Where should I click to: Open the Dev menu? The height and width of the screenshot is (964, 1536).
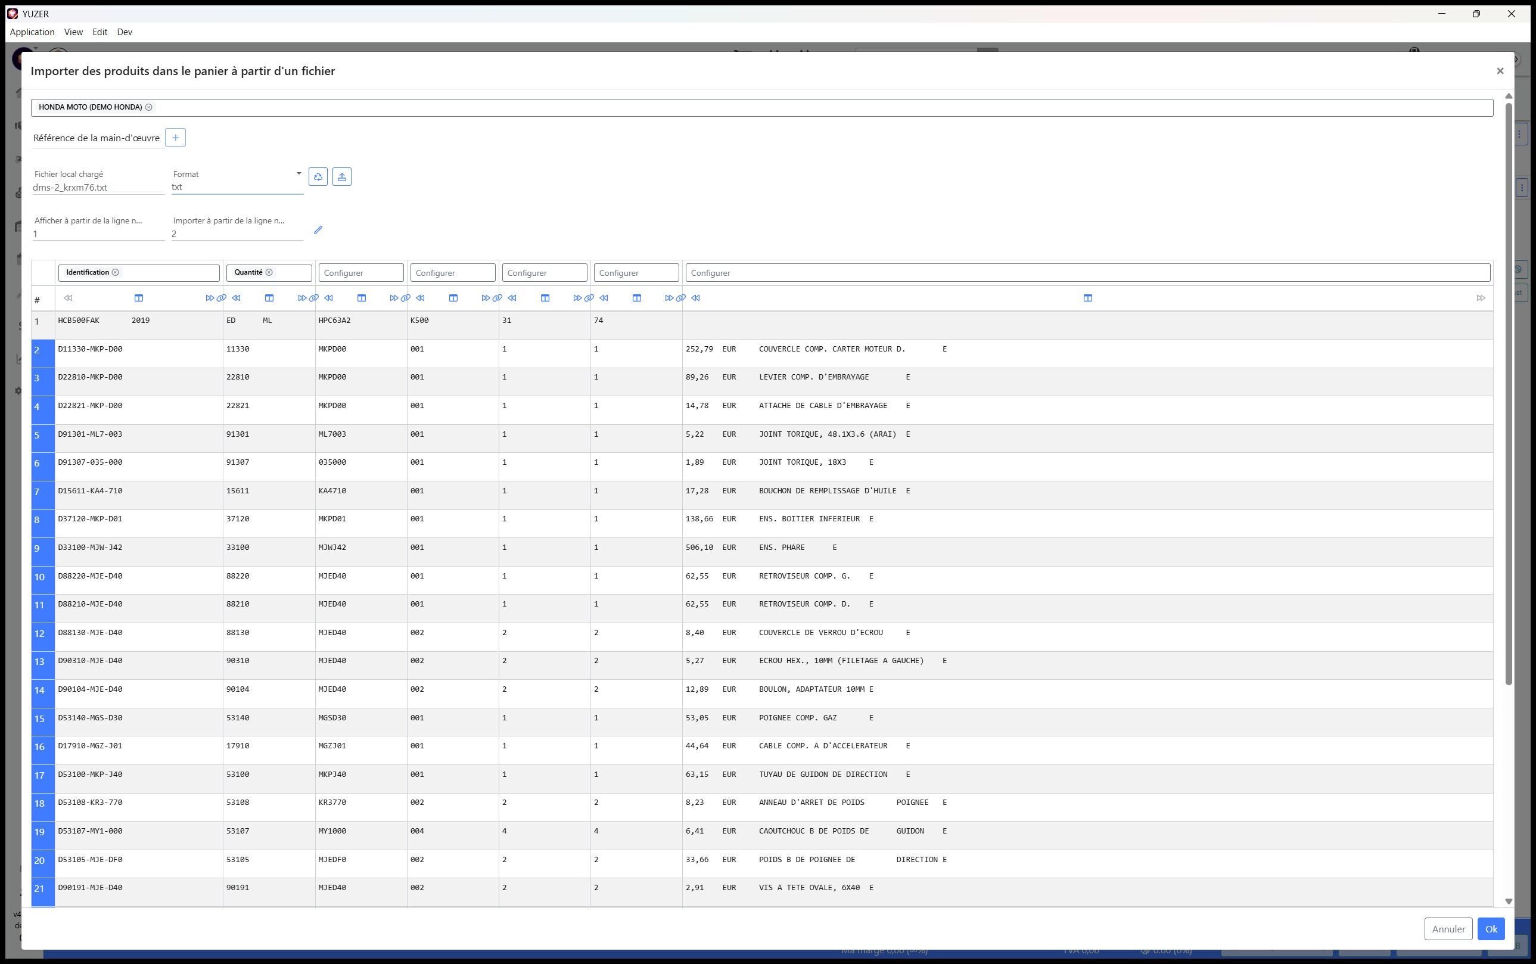tap(125, 32)
